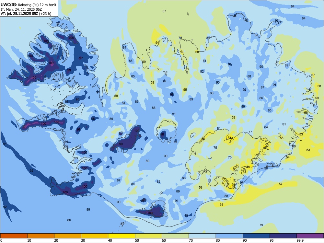Viewport: 324px width, 243px height.
Task: Select the bright yellow 40–50 legend swatch
Action: tap(121, 236)
